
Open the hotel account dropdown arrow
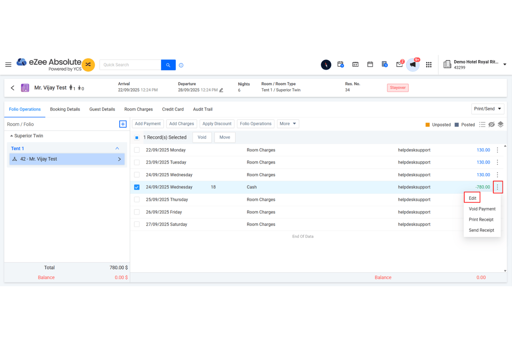click(505, 65)
